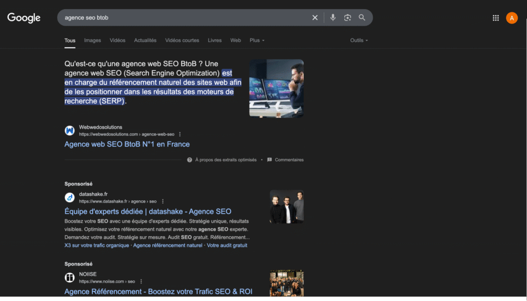Open Votre audit gratuit sitelink
The image size is (527, 301).
(227, 246)
